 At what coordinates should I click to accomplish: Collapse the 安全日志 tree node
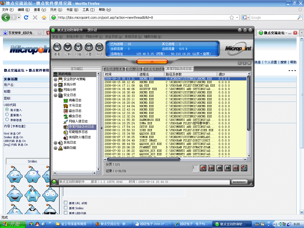pyautogui.click(x=55, y=95)
